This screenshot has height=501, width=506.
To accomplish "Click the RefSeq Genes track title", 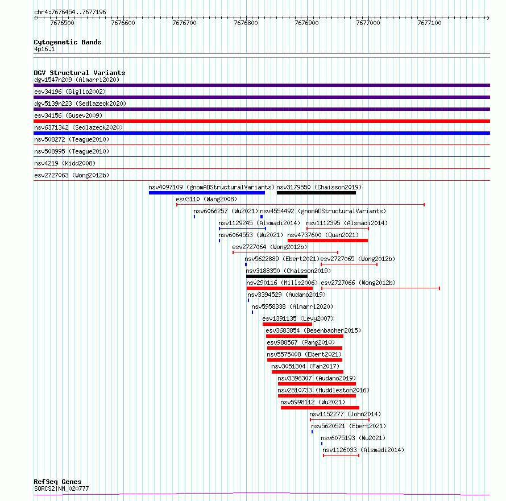I will coord(57,482).
